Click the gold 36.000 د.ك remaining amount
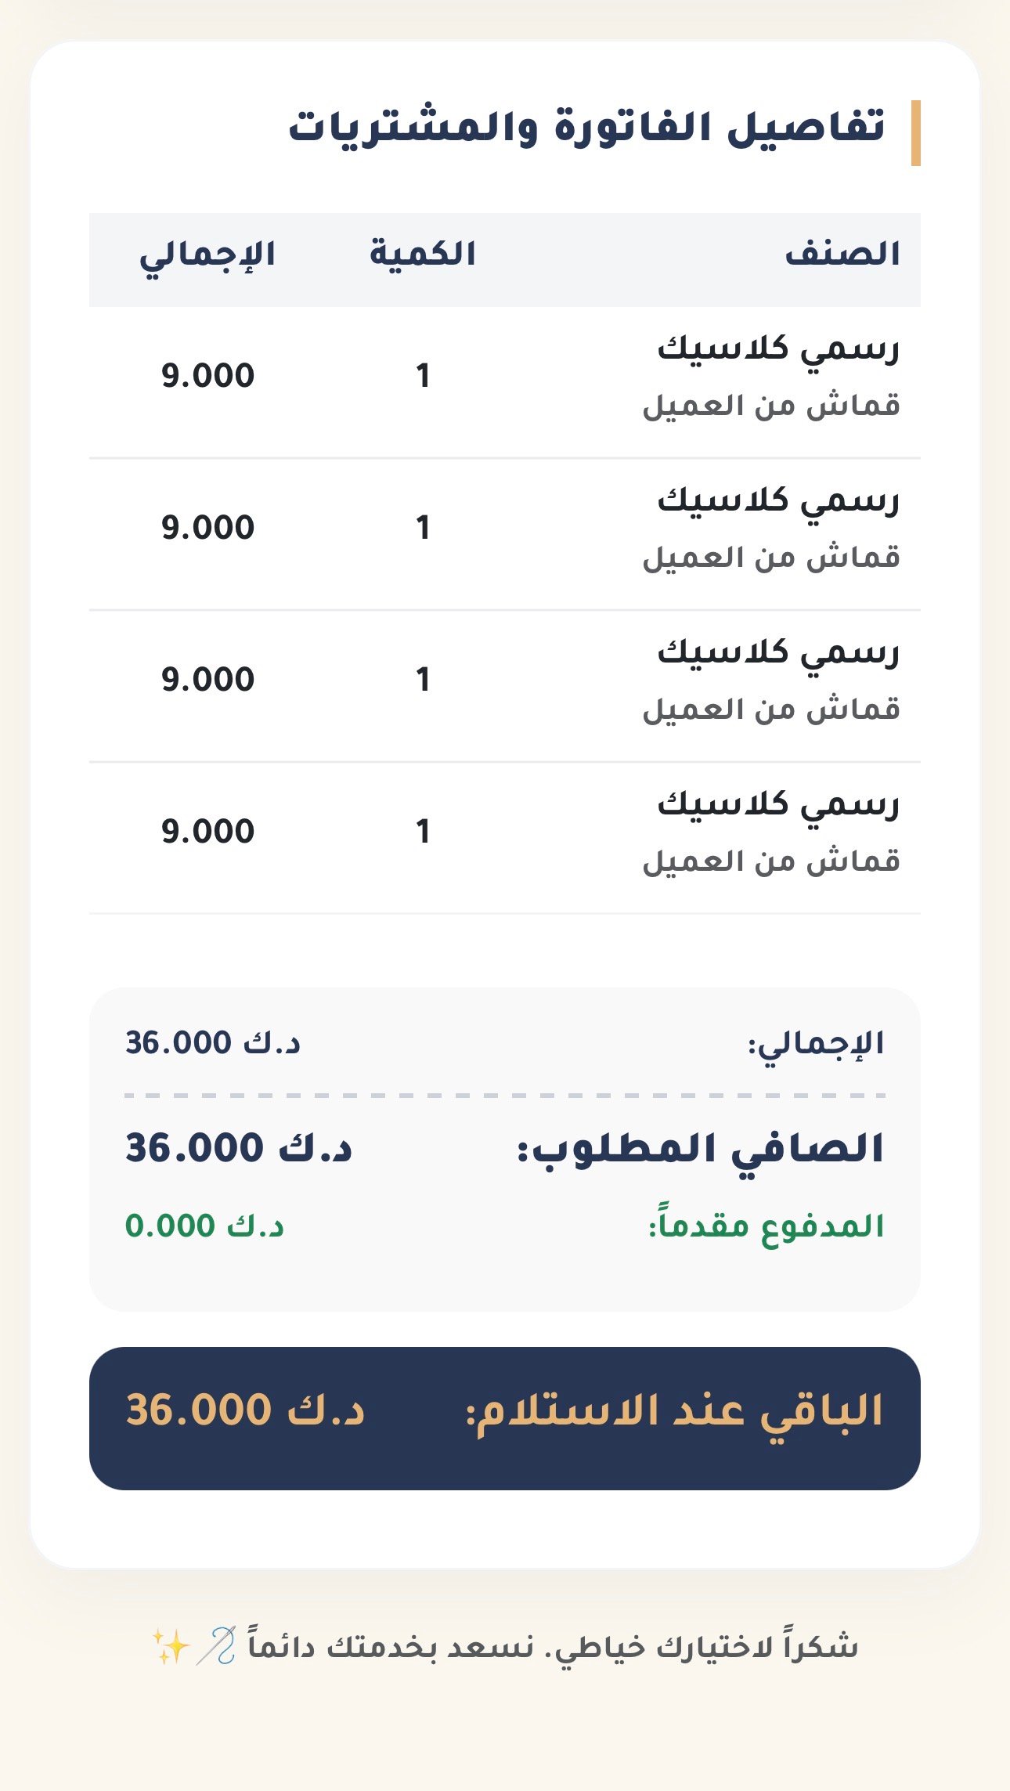Image resolution: width=1010 pixels, height=1791 pixels. click(245, 1411)
